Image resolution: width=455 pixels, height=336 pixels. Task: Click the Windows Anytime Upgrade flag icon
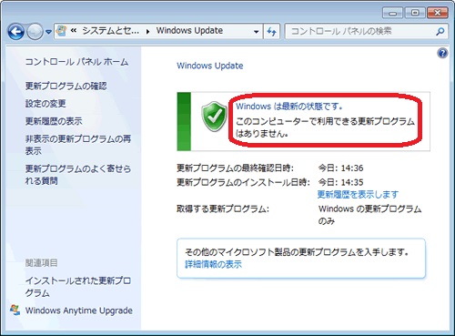click(x=15, y=310)
